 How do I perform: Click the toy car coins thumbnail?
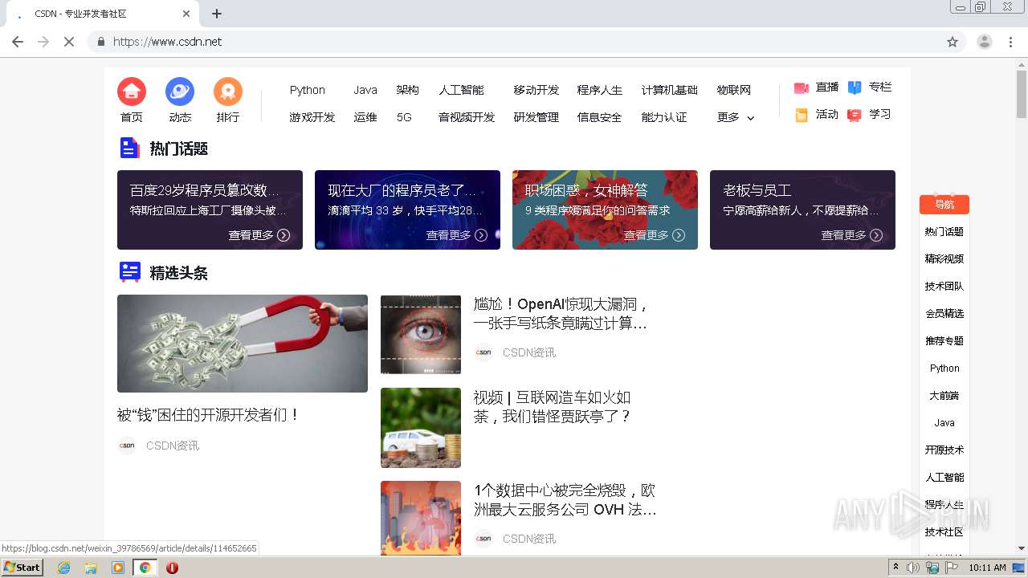pos(421,428)
